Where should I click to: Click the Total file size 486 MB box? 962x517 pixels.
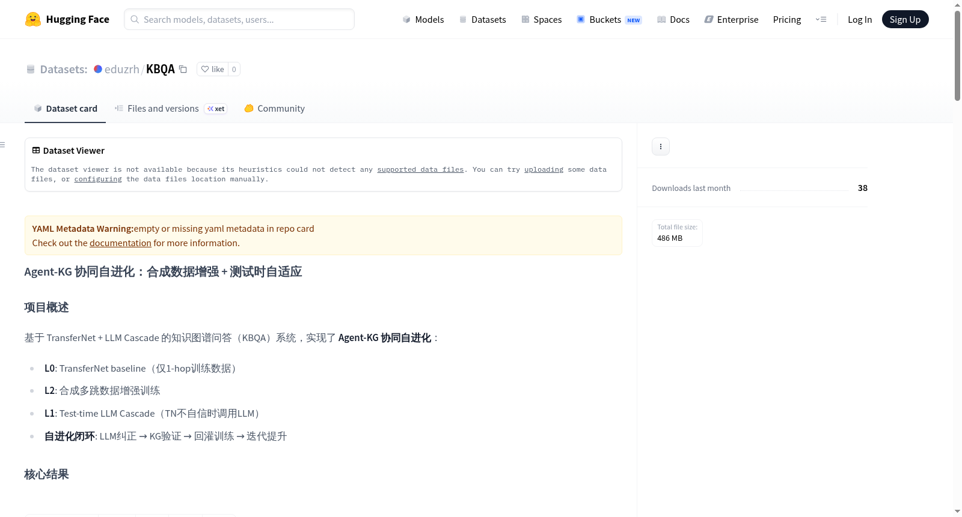click(677, 233)
